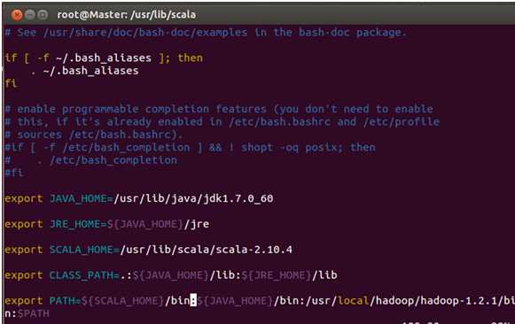Click the yellow 'then' keyword on bash_aliases line
Screen dimensions: 515x324
tap(191, 58)
